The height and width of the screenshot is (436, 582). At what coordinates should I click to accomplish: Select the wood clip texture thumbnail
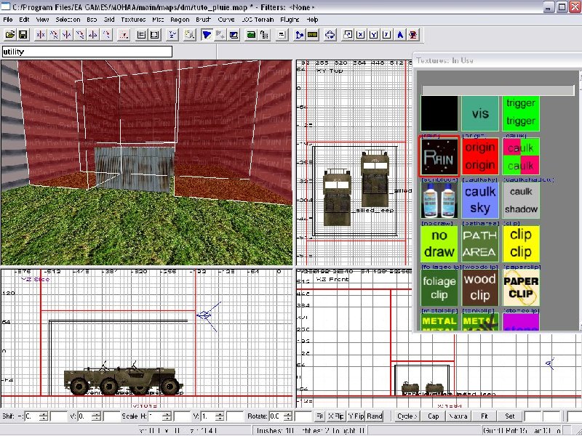pyautogui.click(x=480, y=288)
